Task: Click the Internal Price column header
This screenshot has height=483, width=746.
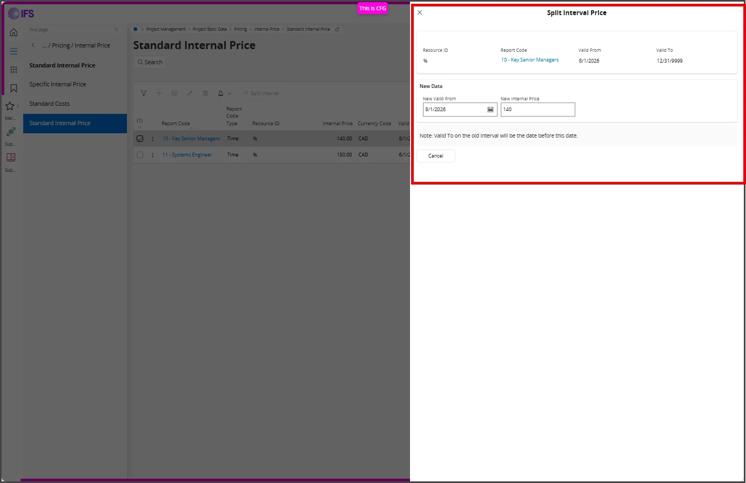Action: pos(338,124)
